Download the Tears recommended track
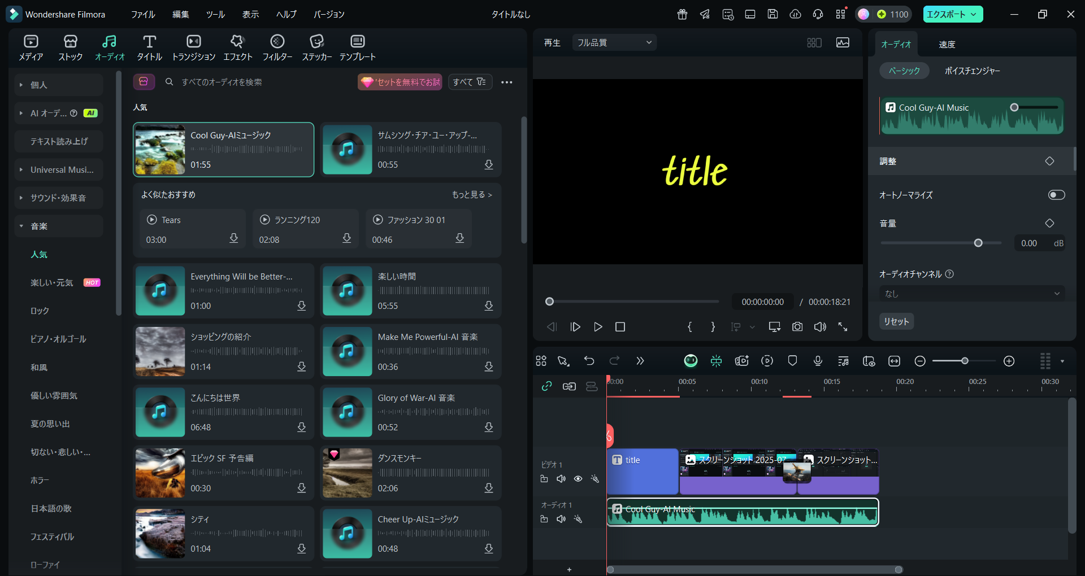This screenshot has width=1085, height=576. click(x=233, y=238)
